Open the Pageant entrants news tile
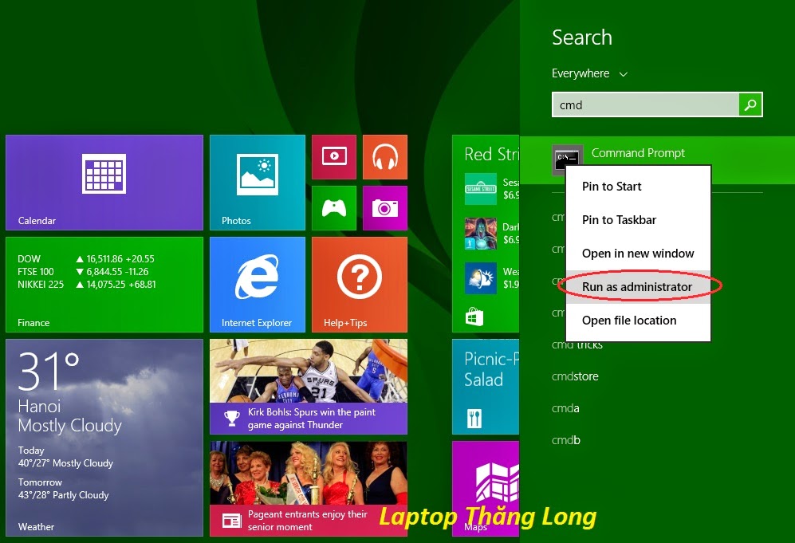 click(x=309, y=488)
